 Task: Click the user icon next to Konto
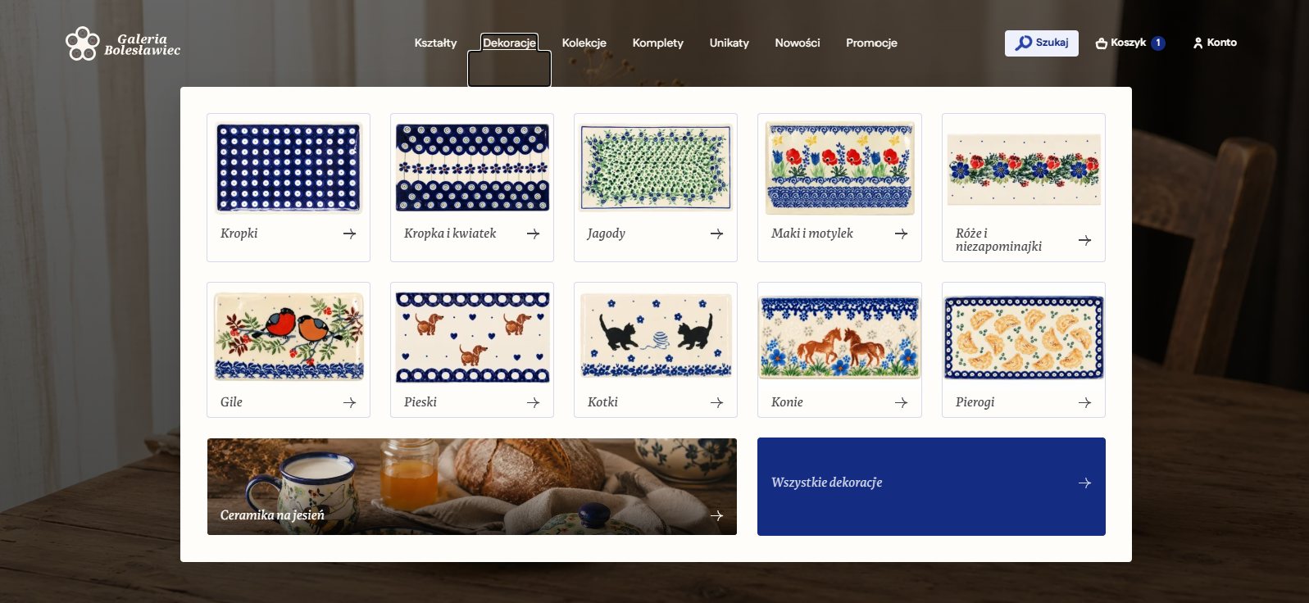1198,43
